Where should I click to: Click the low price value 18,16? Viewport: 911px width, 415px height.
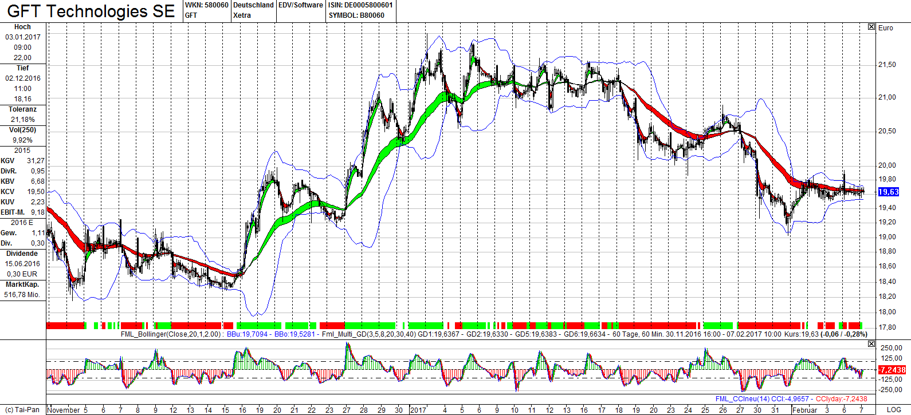click(23, 99)
